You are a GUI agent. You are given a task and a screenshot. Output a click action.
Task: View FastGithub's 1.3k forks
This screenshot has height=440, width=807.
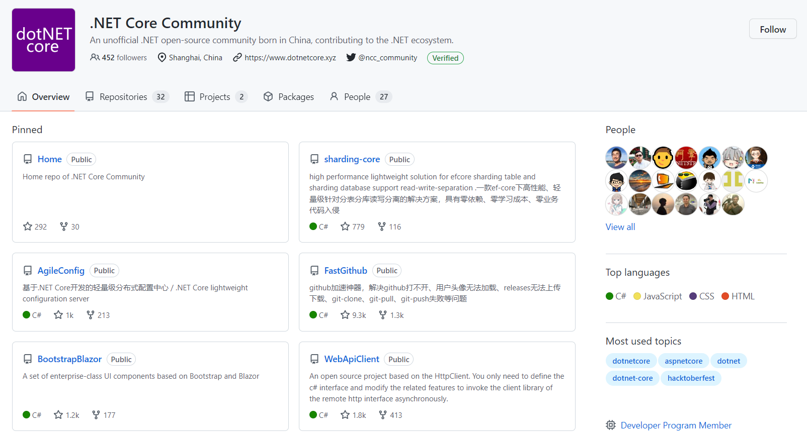pos(391,315)
